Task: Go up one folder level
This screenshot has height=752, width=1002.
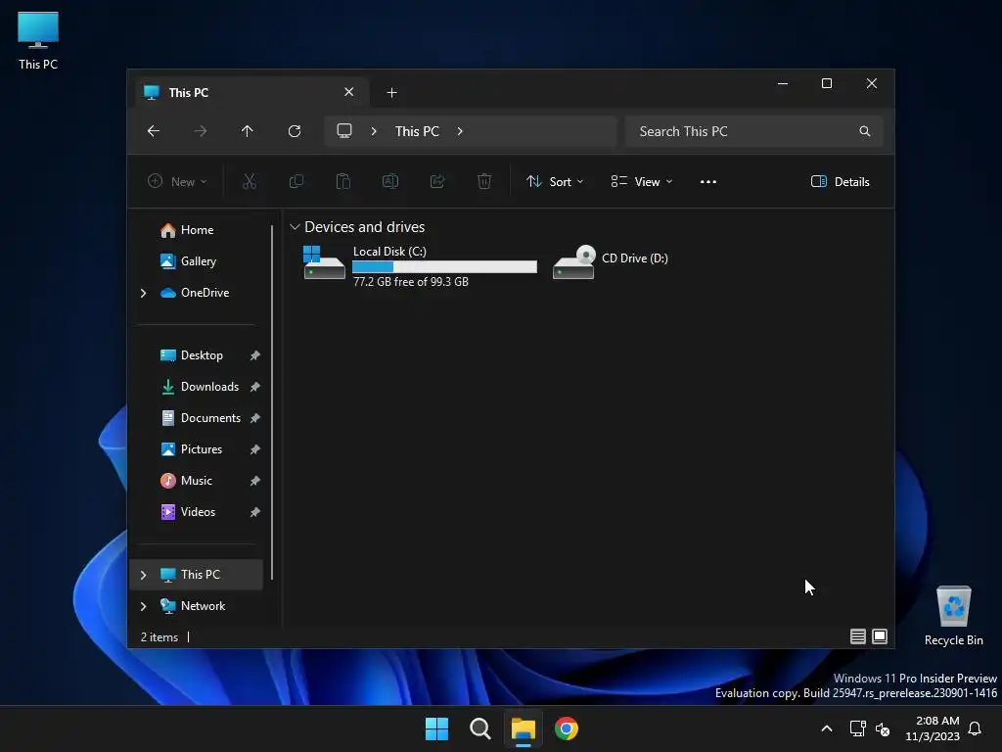Action: click(248, 131)
